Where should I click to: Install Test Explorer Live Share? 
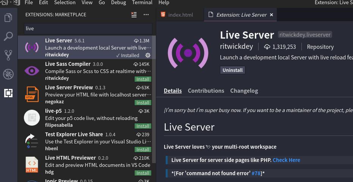(143, 149)
